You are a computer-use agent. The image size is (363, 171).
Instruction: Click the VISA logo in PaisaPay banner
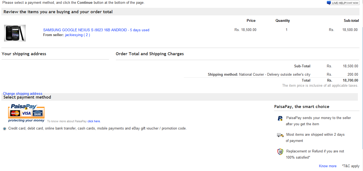26,113
